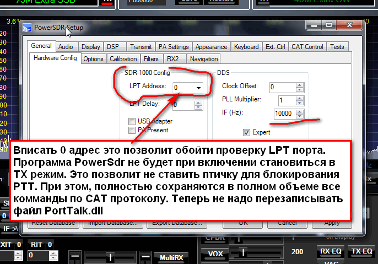Switch to the Display tab
The width and height of the screenshot is (378, 264).
pyautogui.click(x=90, y=47)
